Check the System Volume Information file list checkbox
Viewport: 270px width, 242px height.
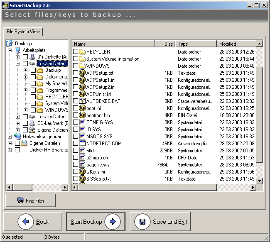point(76,59)
